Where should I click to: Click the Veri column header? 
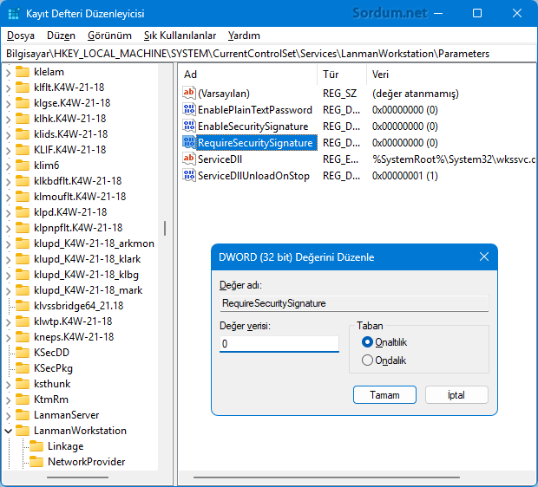(x=451, y=74)
